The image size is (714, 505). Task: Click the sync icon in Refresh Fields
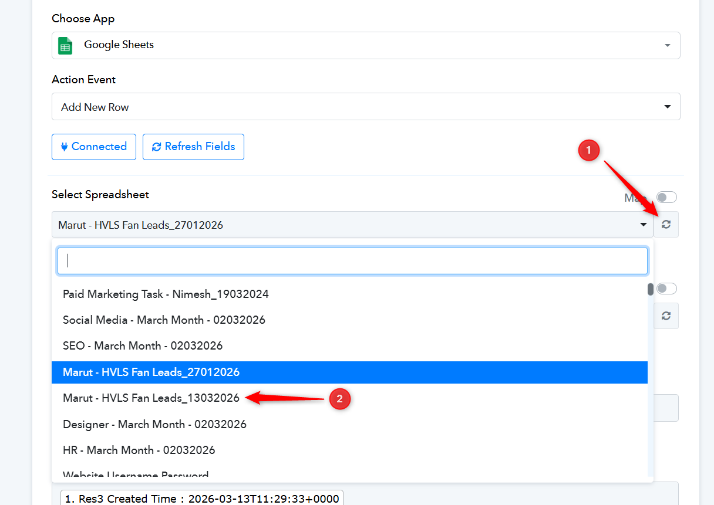click(156, 147)
